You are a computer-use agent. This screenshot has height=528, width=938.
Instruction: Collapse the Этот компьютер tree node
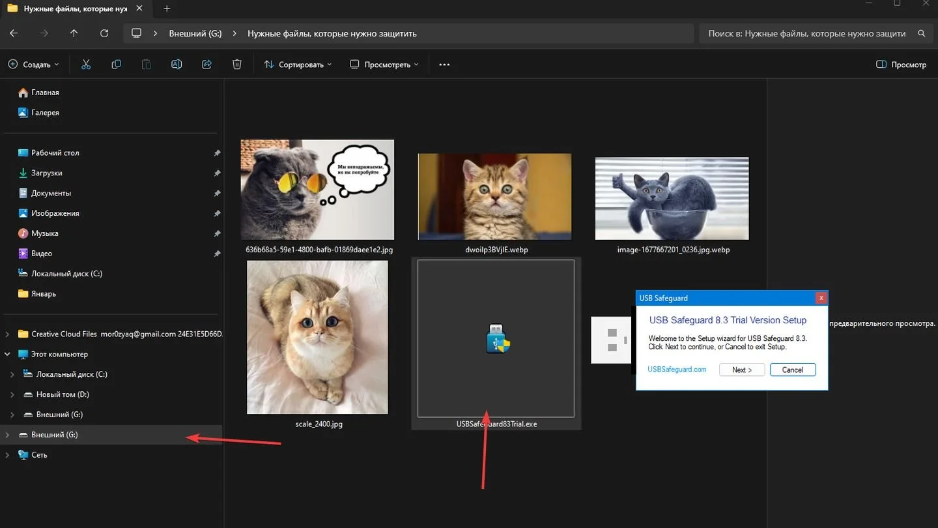click(7, 354)
